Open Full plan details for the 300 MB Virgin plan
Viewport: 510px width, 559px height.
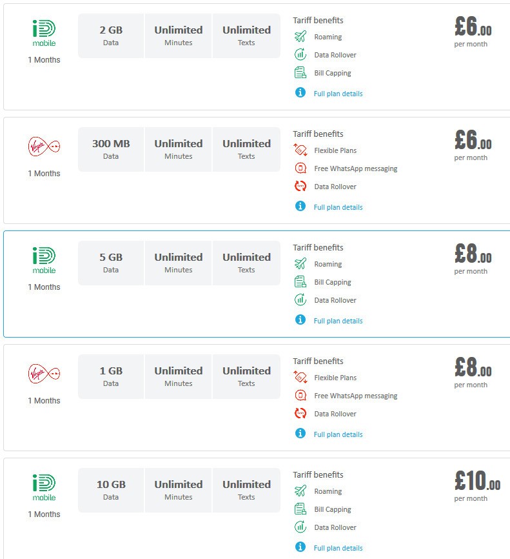pyautogui.click(x=338, y=207)
